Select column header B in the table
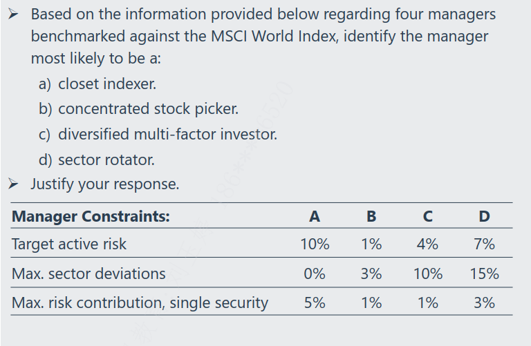 [x=371, y=216]
